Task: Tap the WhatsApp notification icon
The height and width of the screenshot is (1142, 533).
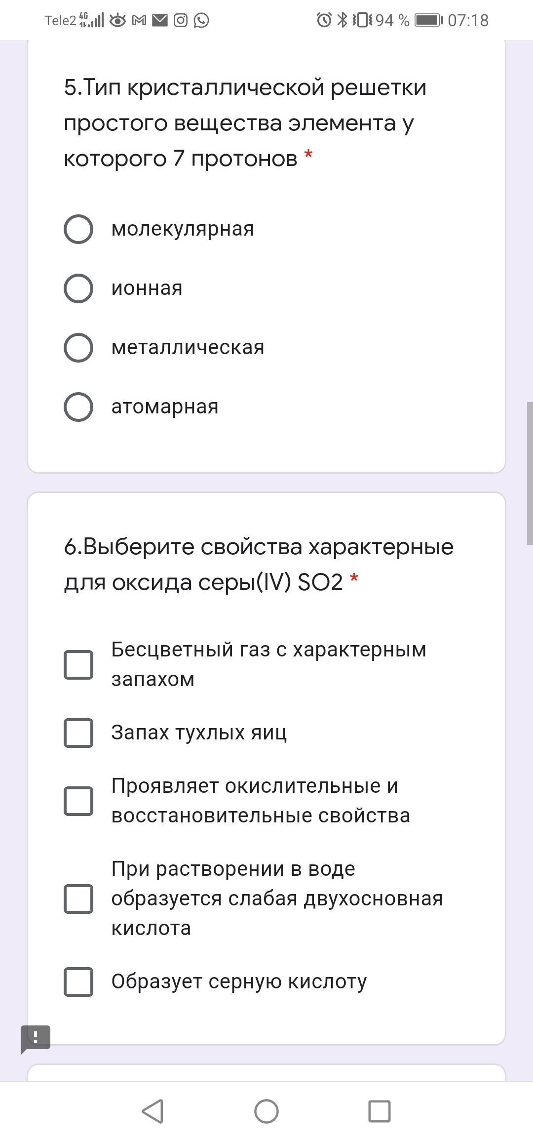Action: click(201, 20)
